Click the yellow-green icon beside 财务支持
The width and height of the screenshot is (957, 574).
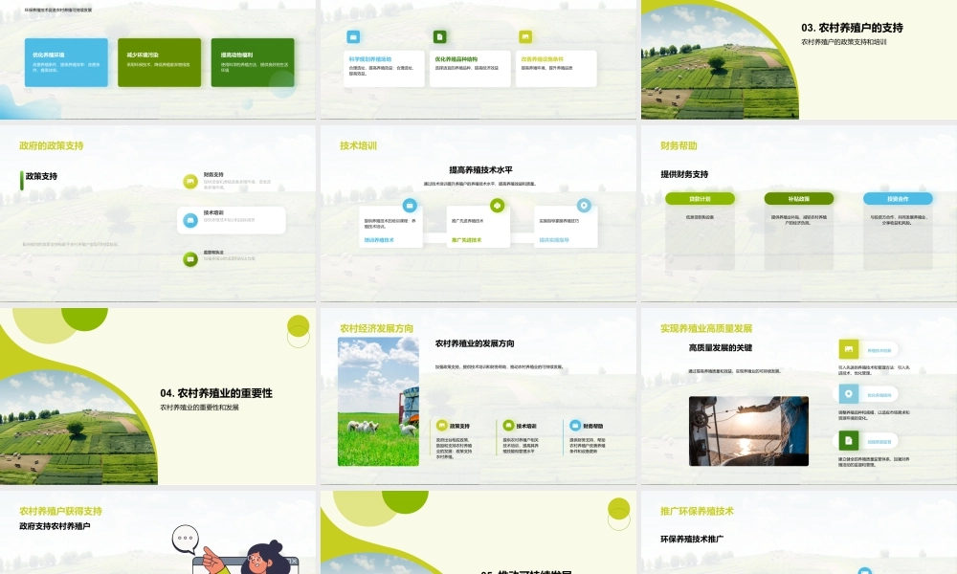[190, 181]
